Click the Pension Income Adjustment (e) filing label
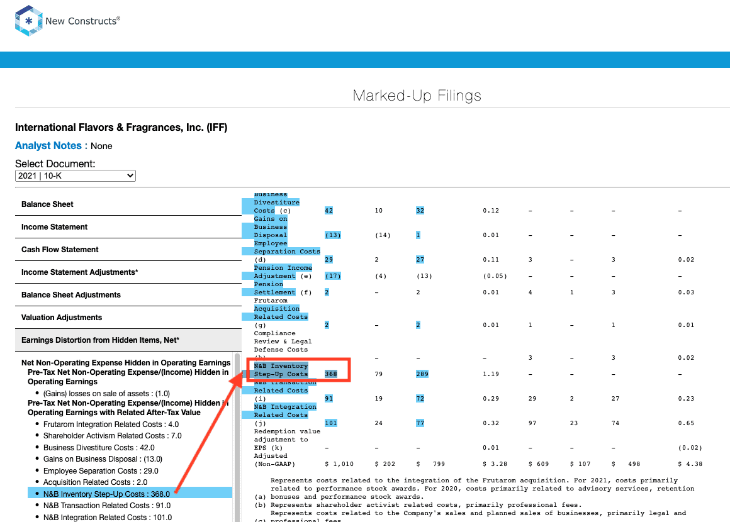This screenshot has width=730, height=522. pos(283,272)
